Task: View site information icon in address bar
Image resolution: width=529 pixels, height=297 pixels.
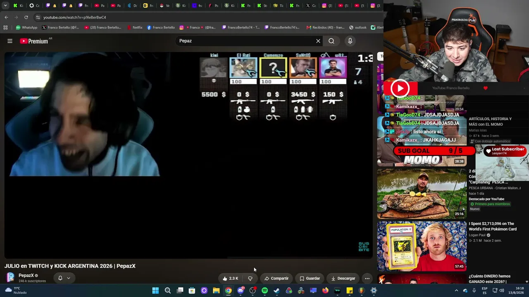Action: pos(38,17)
